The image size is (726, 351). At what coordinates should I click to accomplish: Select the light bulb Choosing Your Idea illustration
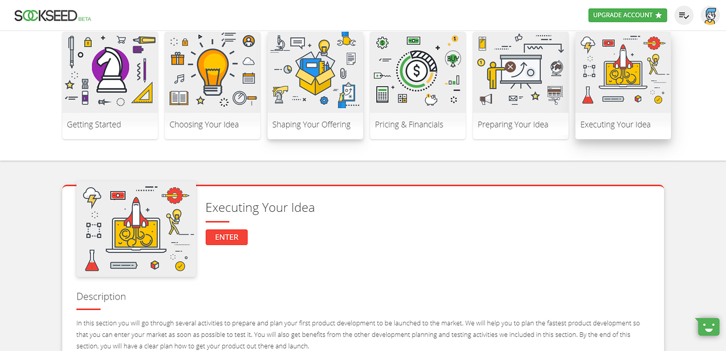[212, 73]
